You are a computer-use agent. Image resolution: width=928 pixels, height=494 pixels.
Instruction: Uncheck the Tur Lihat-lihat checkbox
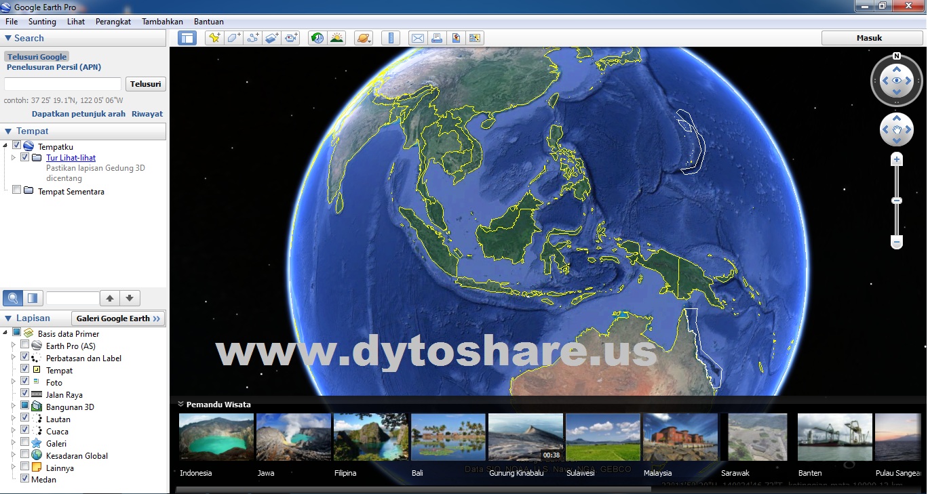coord(24,157)
